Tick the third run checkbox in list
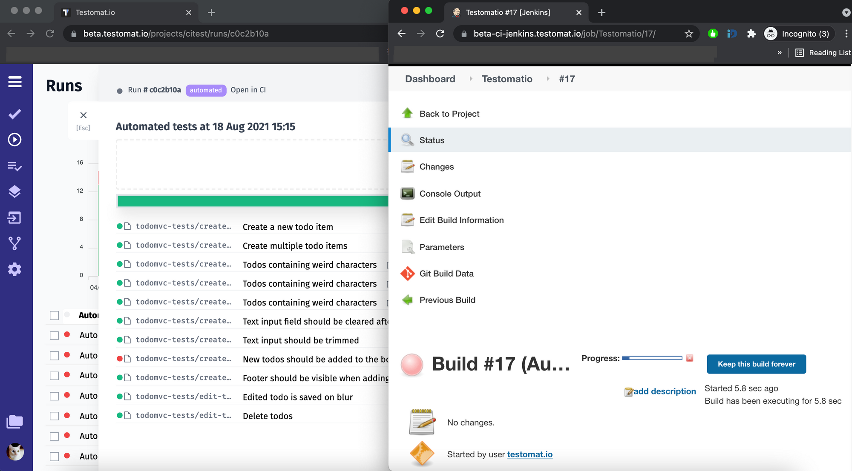 click(54, 355)
